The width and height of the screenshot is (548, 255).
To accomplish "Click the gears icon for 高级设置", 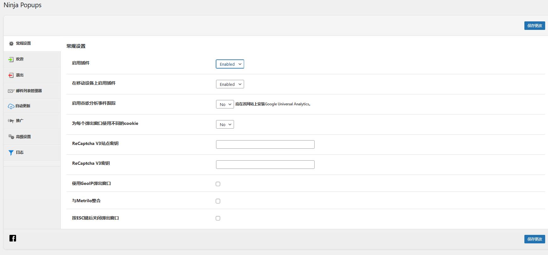I will point(11,137).
